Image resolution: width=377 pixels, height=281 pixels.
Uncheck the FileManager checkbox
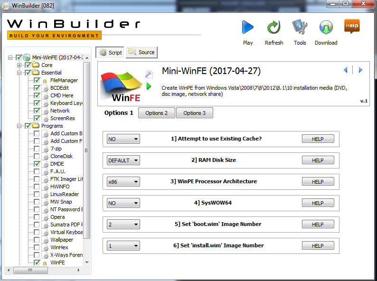[x=37, y=80]
